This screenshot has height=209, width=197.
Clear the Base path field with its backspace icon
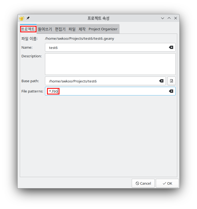161,81
